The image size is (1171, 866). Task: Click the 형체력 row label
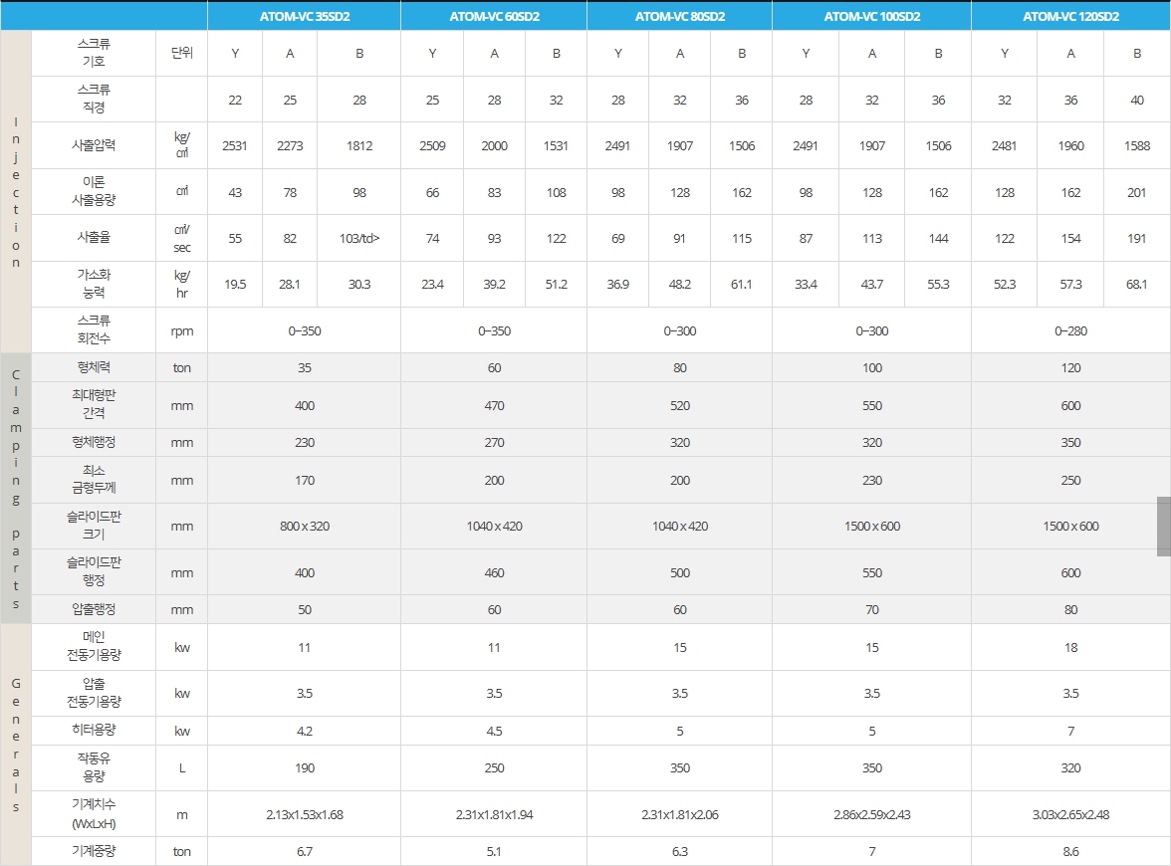point(94,368)
